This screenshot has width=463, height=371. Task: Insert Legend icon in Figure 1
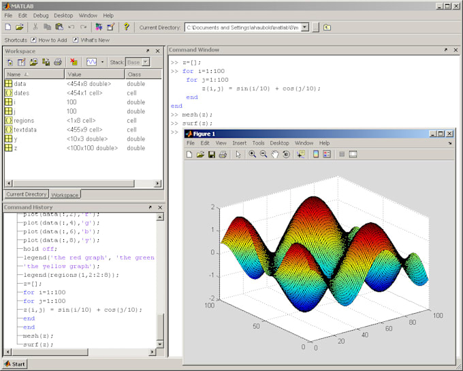point(327,154)
